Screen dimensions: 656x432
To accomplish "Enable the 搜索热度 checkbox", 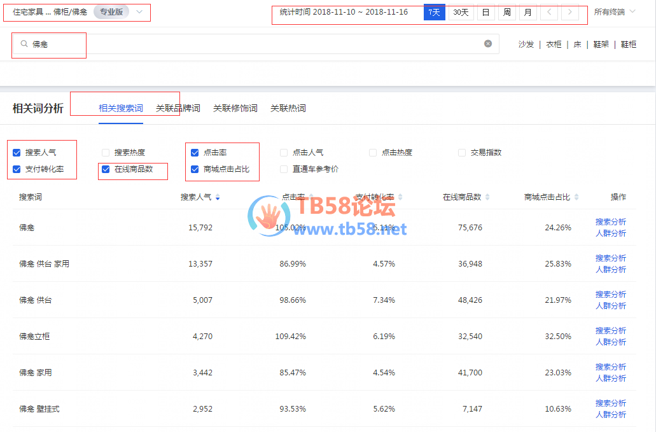I will coord(106,153).
